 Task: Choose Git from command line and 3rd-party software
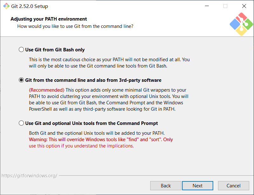click(21, 80)
